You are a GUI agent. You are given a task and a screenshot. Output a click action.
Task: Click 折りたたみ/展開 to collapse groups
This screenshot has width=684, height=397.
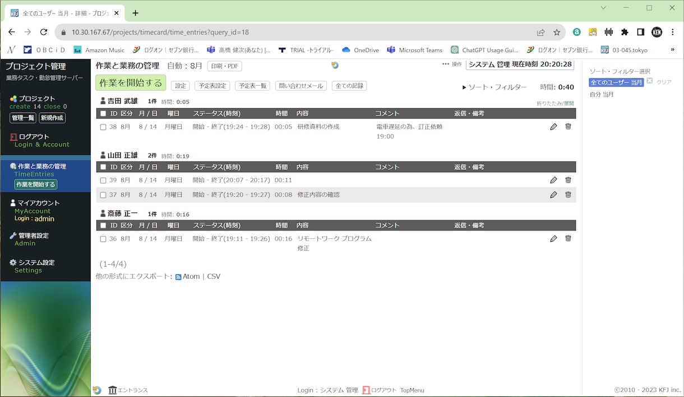tap(555, 104)
